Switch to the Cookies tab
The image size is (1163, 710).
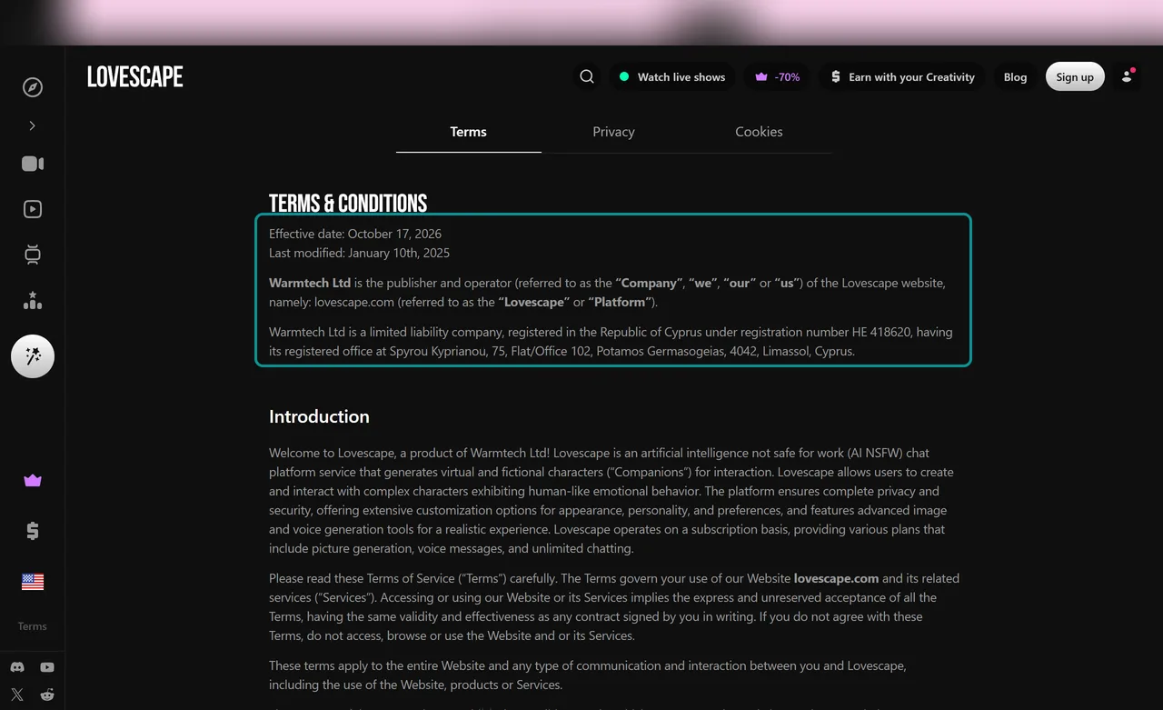(x=759, y=132)
